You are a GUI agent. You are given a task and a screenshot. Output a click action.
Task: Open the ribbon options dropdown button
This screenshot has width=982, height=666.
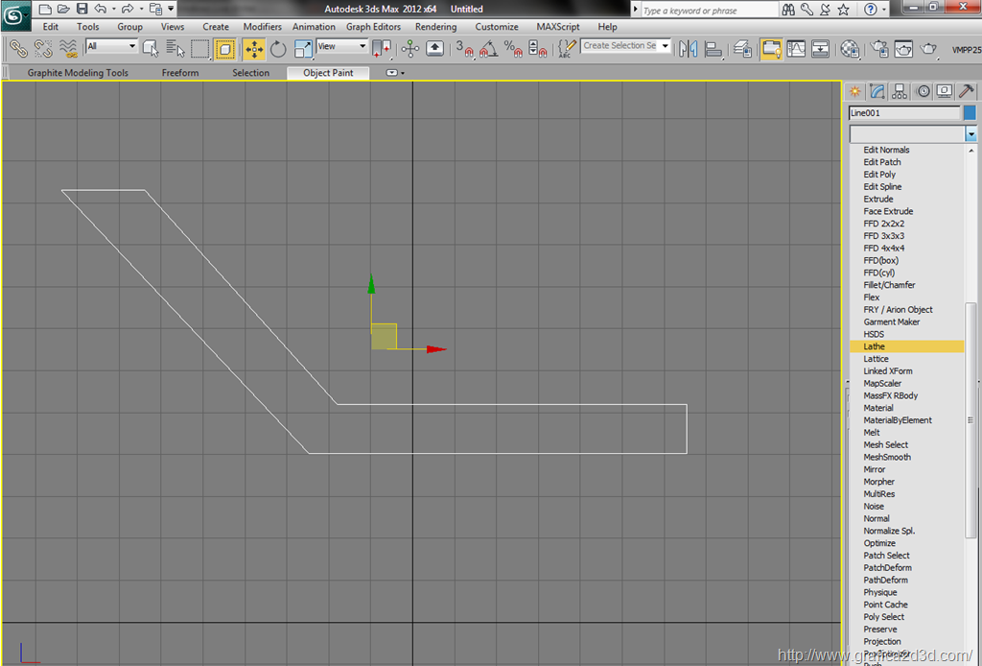tap(394, 73)
